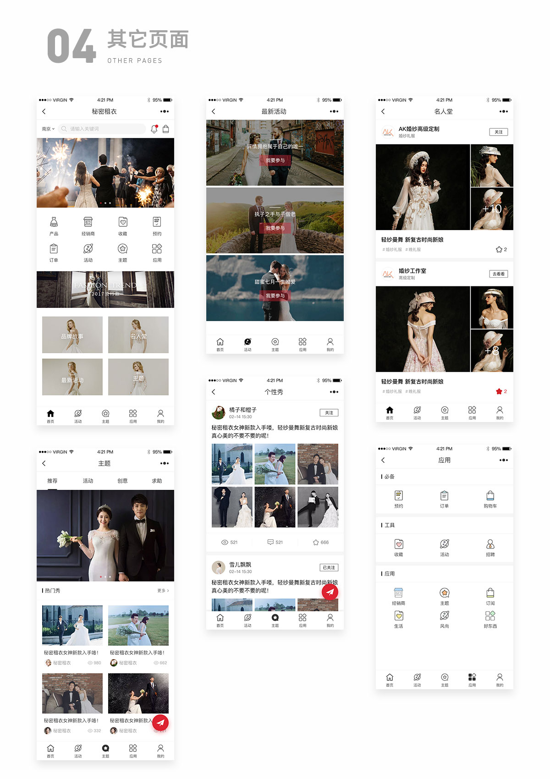This screenshot has width=550, height=779.
Task: Expand 更多 in the 热门秀 section
Action: click(163, 591)
